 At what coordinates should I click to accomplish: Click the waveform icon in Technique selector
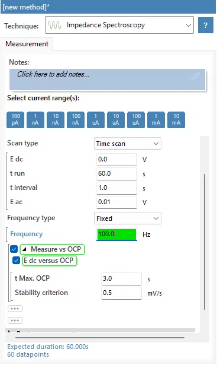(x=54, y=25)
